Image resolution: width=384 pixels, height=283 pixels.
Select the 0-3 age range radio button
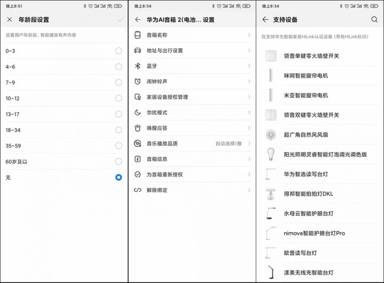118,51
